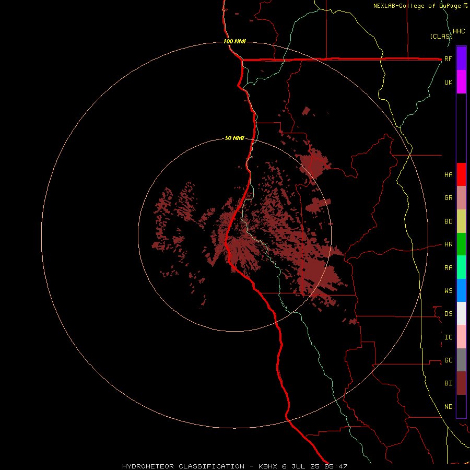The width and height of the screenshot is (470, 470).
Task: Click the 'HR' legend label
Action: (449, 244)
